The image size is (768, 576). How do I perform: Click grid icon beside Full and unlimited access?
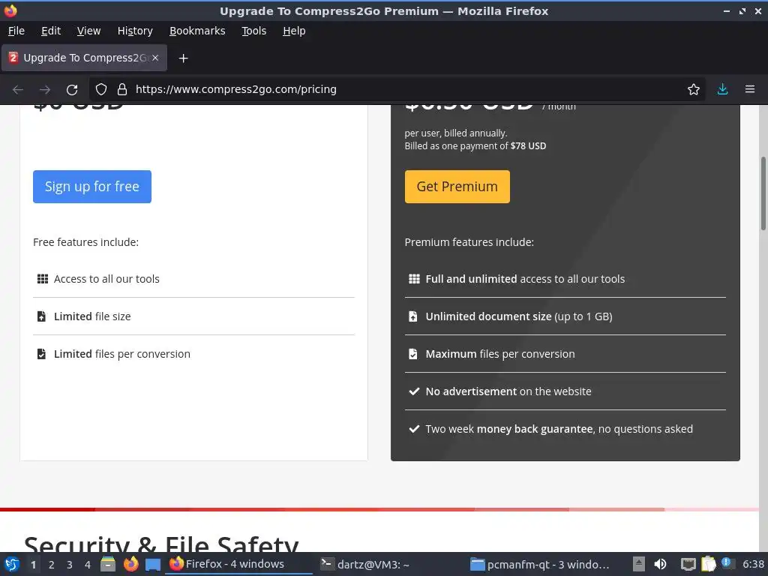(414, 279)
